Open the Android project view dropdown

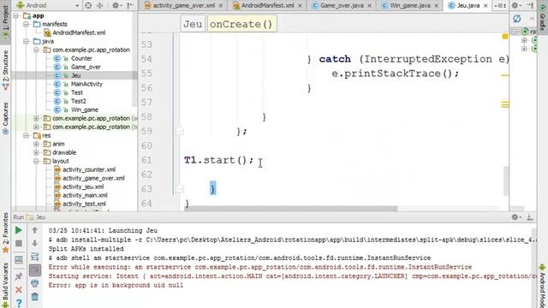(x=48, y=5)
